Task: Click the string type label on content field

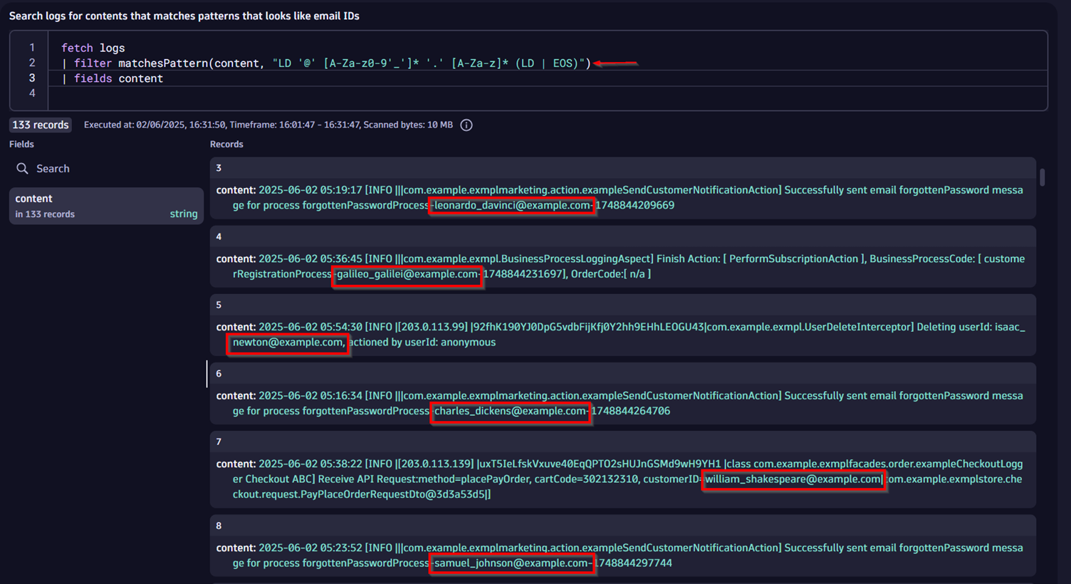Action: point(183,214)
